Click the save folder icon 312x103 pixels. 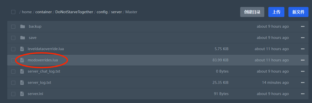click(x=23, y=38)
